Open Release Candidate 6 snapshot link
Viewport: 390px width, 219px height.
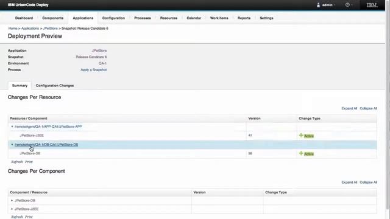coord(91,57)
